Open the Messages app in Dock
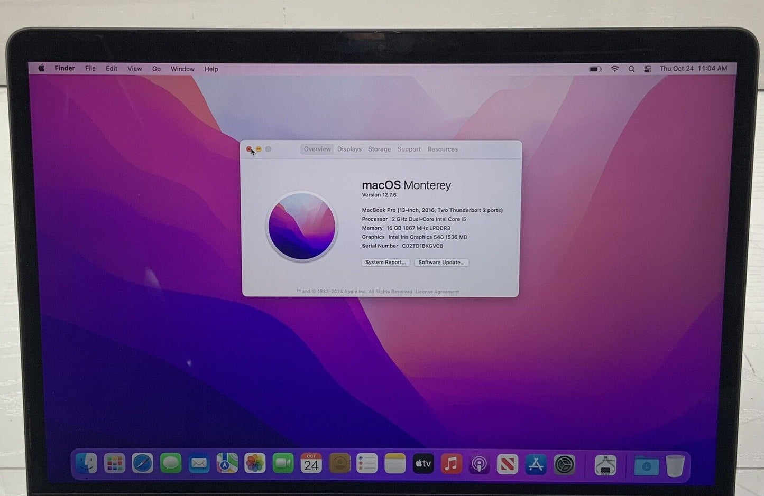This screenshot has width=764, height=496. coord(171,464)
